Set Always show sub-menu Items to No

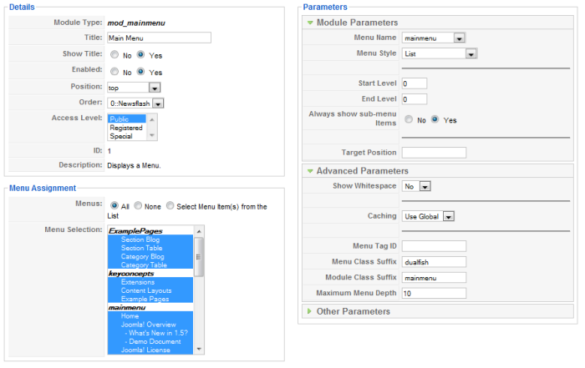point(409,119)
